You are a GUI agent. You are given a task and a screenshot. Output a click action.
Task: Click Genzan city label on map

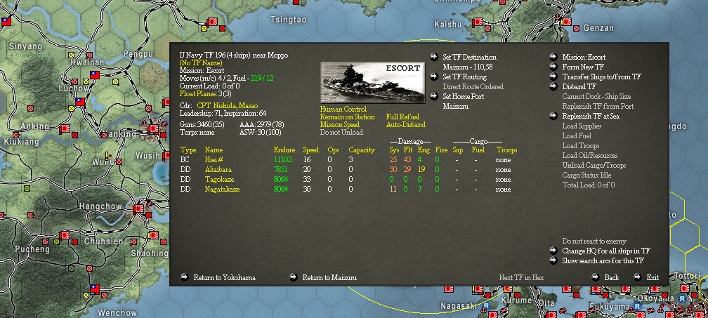coord(598,28)
